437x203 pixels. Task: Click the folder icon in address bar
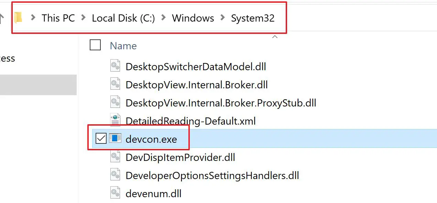[x=18, y=17]
